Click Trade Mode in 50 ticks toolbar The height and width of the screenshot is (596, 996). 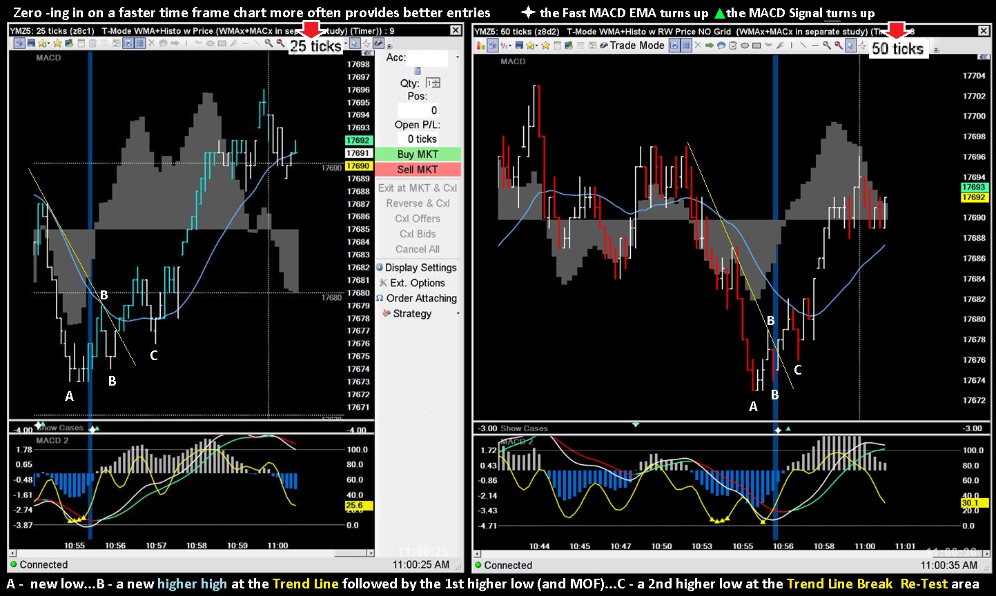(632, 46)
